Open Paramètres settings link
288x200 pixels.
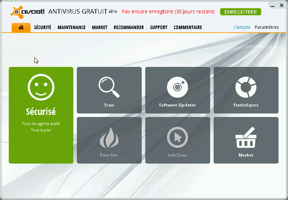pos(267,27)
